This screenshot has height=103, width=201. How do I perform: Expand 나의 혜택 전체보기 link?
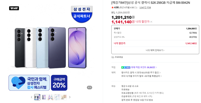coord(155,50)
